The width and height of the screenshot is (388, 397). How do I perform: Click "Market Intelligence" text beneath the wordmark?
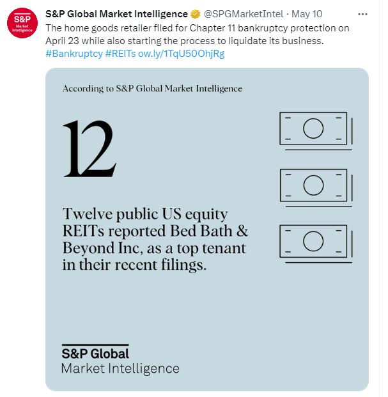tap(120, 368)
